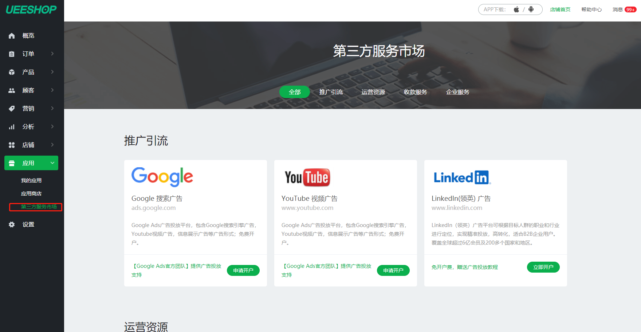Click the LinkedIn logo image
The height and width of the screenshot is (332, 641).
[462, 177]
